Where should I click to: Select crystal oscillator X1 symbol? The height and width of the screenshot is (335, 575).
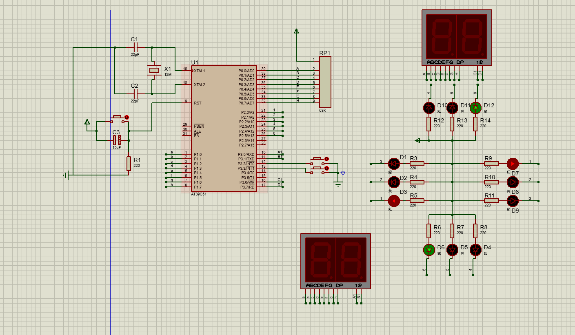(x=154, y=71)
